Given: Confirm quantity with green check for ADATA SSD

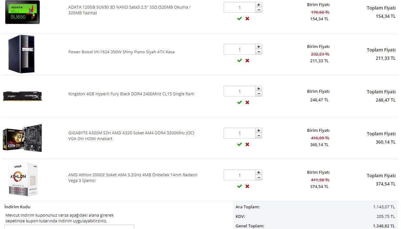Looking at the screenshot, I should [239, 18].
